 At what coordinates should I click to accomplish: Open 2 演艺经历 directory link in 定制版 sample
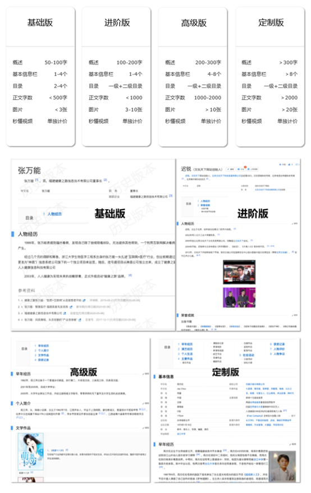185,349
